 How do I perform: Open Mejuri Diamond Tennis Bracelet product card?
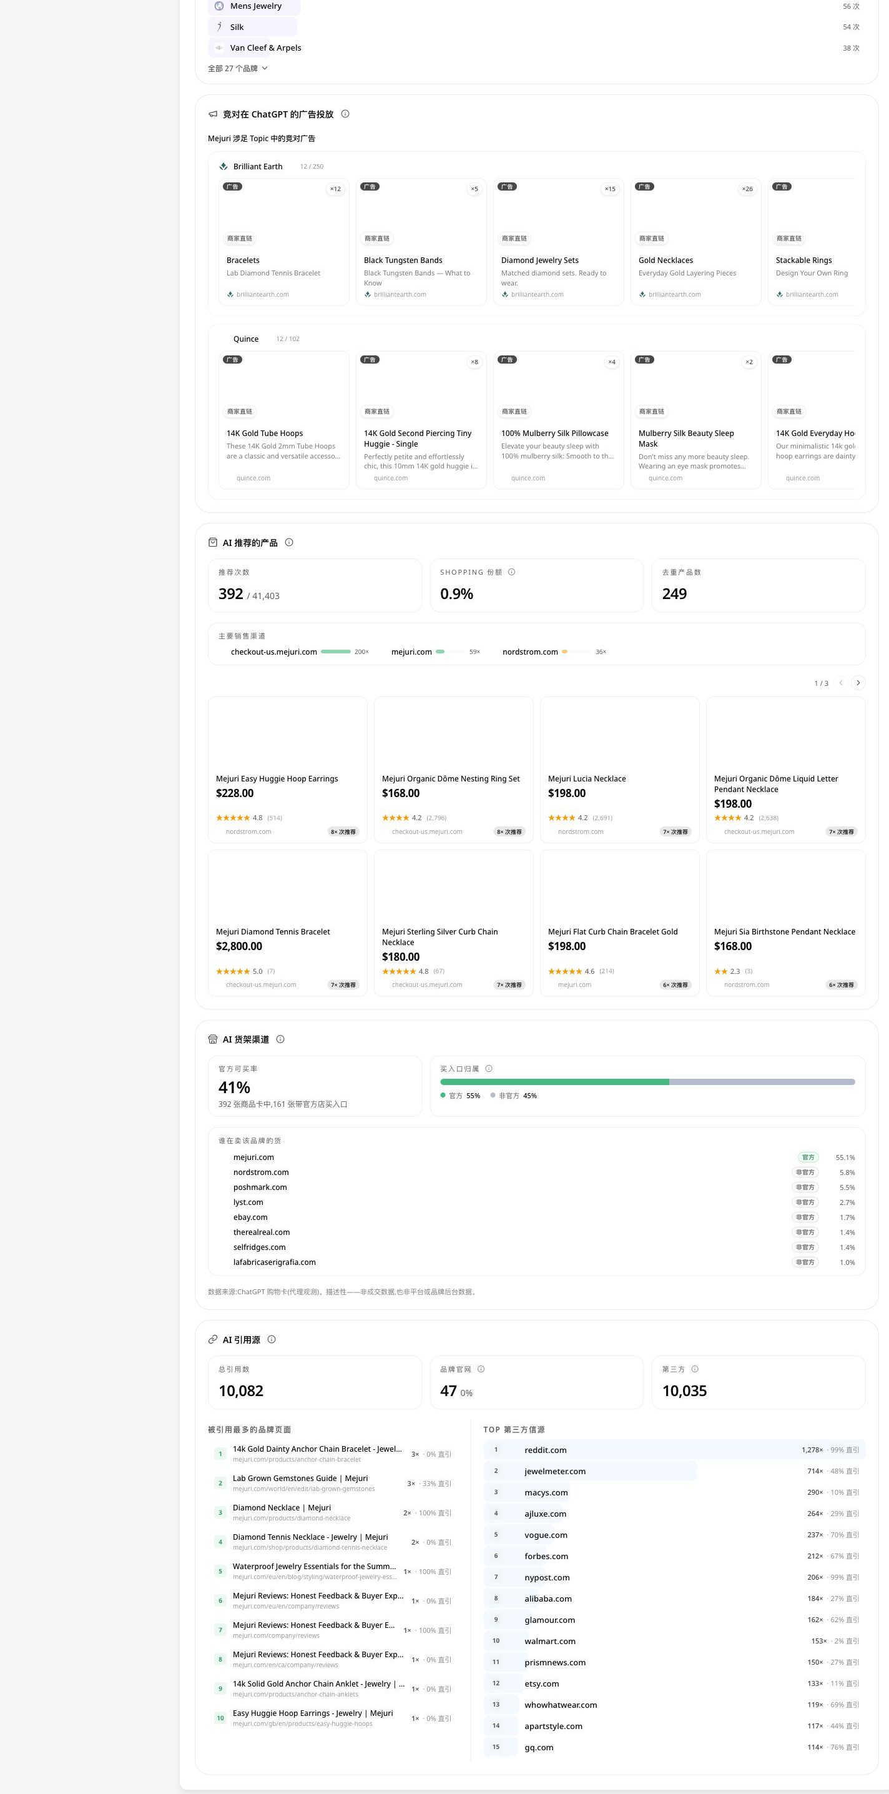[288, 923]
